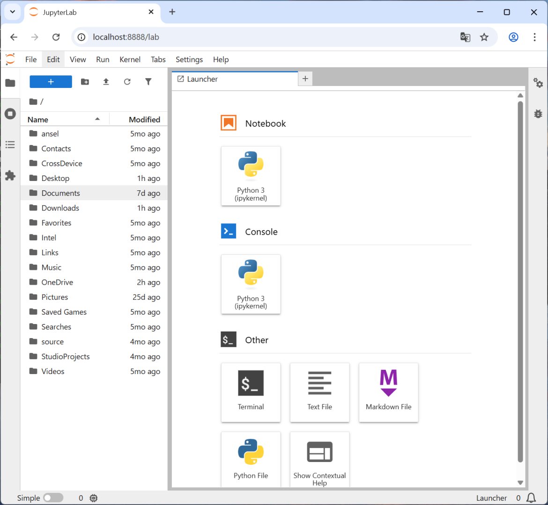This screenshot has width=548, height=505.
Task: Open the Debugger bug icon
Action: point(538,114)
